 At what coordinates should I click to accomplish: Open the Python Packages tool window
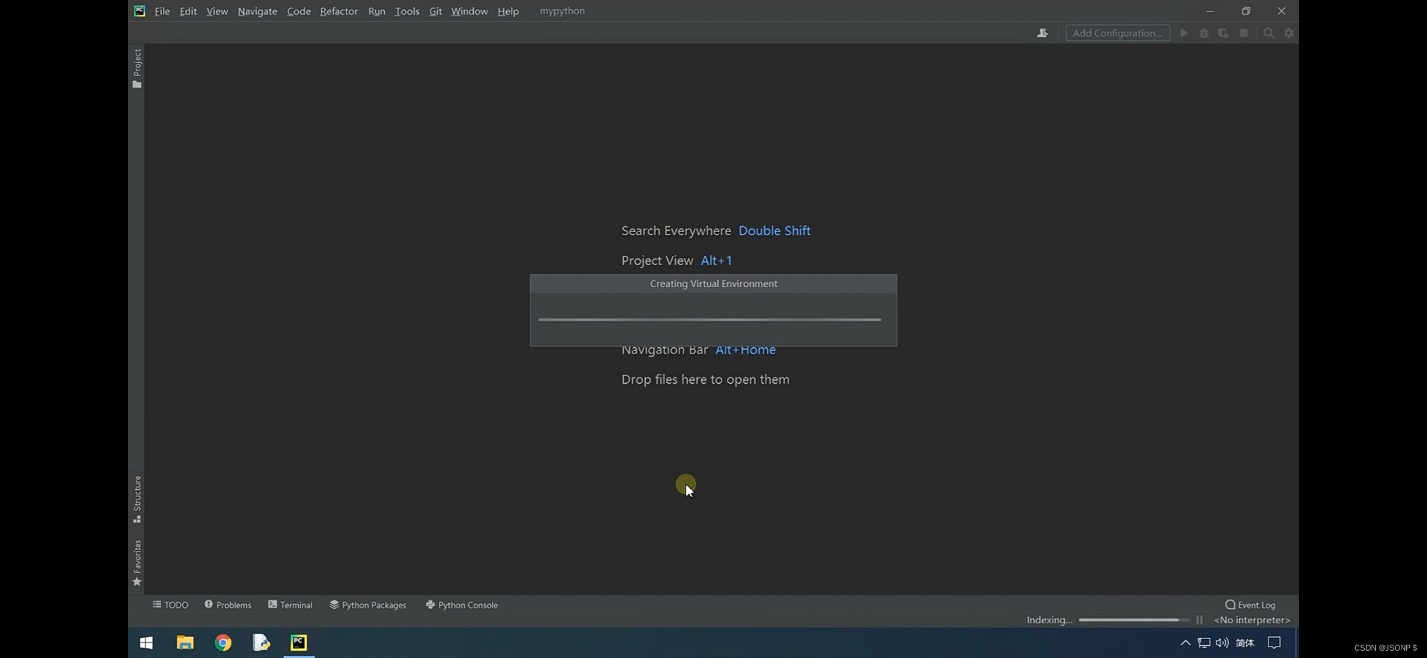point(368,604)
